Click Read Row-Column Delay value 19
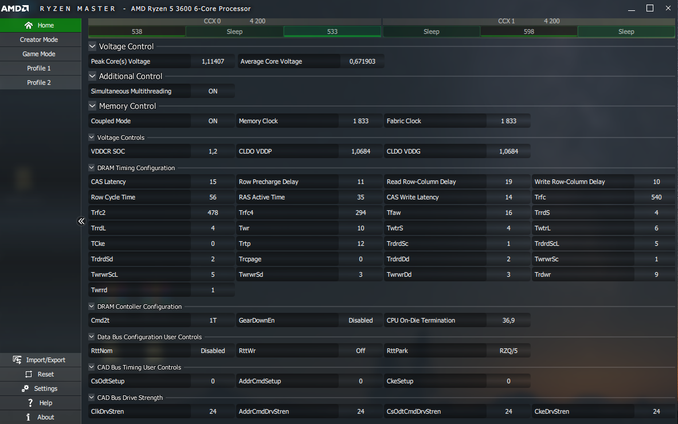 point(508,182)
